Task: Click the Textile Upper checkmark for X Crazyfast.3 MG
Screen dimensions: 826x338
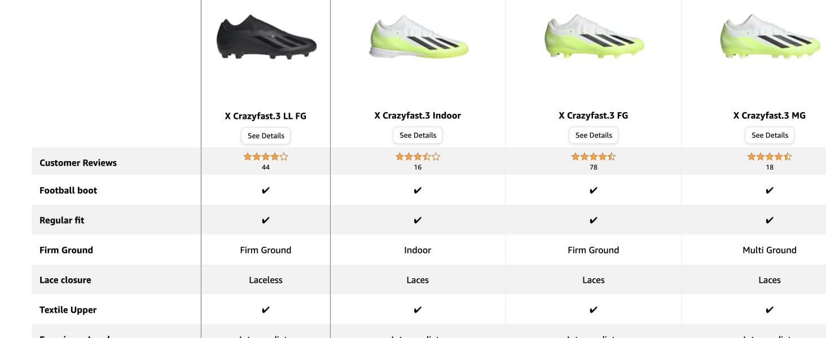Action: pos(770,309)
